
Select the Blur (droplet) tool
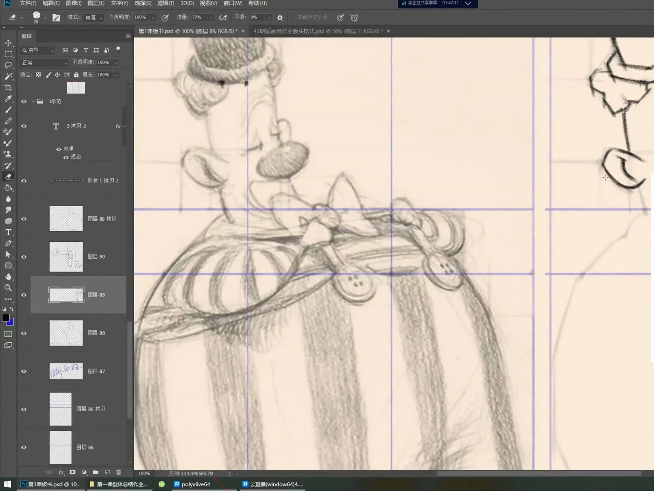pos(8,199)
